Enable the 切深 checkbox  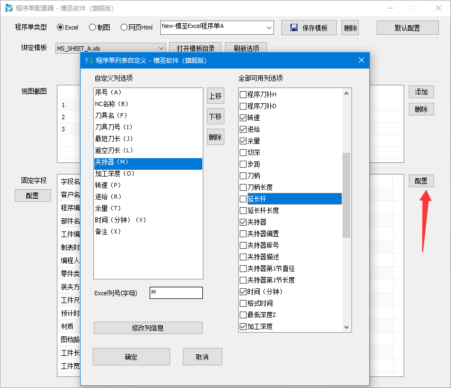(243, 152)
